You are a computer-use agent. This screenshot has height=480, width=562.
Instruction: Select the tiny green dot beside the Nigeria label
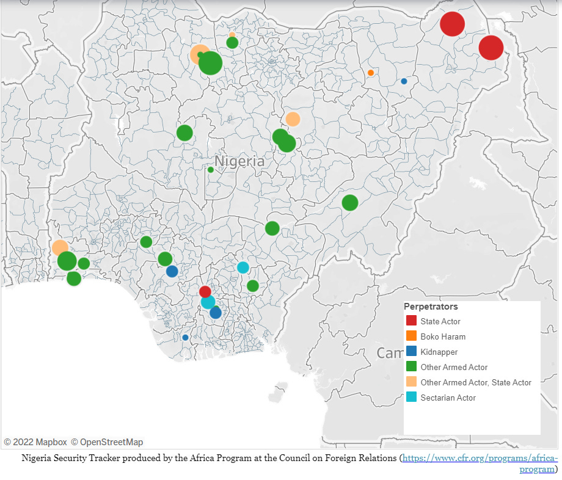click(x=211, y=170)
